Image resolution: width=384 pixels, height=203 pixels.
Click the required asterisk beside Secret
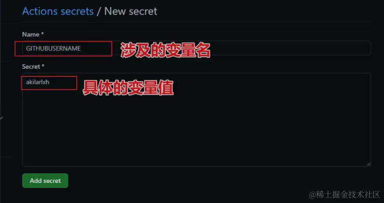43,66
